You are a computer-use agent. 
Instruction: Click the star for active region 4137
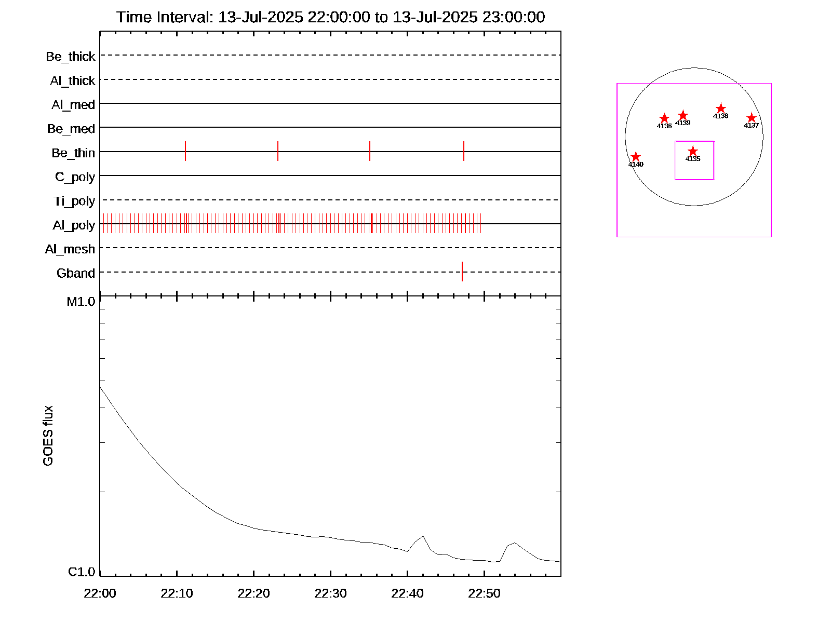coord(751,118)
